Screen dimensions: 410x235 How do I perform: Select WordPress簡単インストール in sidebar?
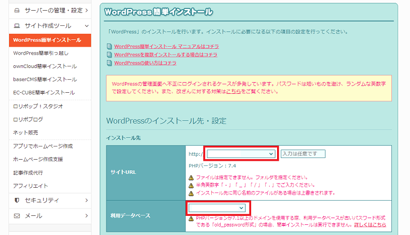click(x=50, y=40)
